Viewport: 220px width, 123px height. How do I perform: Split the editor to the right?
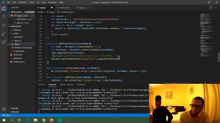point(211,8)
